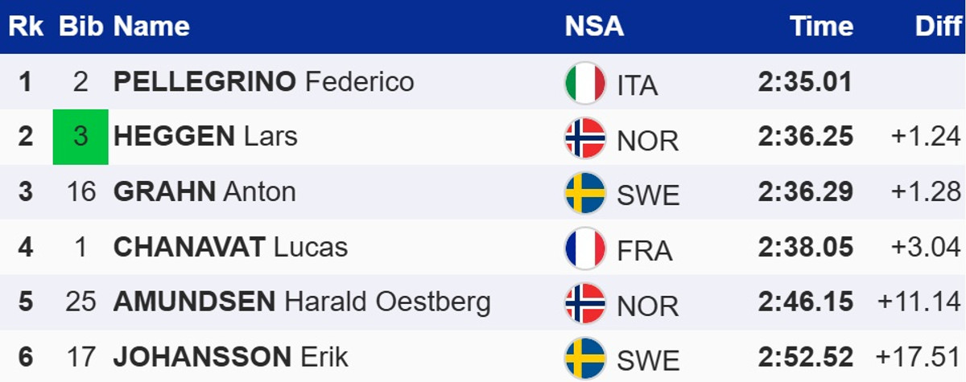Click Sweden flag in Grahn's row
This screenshot has width=966, height=382.
click(585, 193)
